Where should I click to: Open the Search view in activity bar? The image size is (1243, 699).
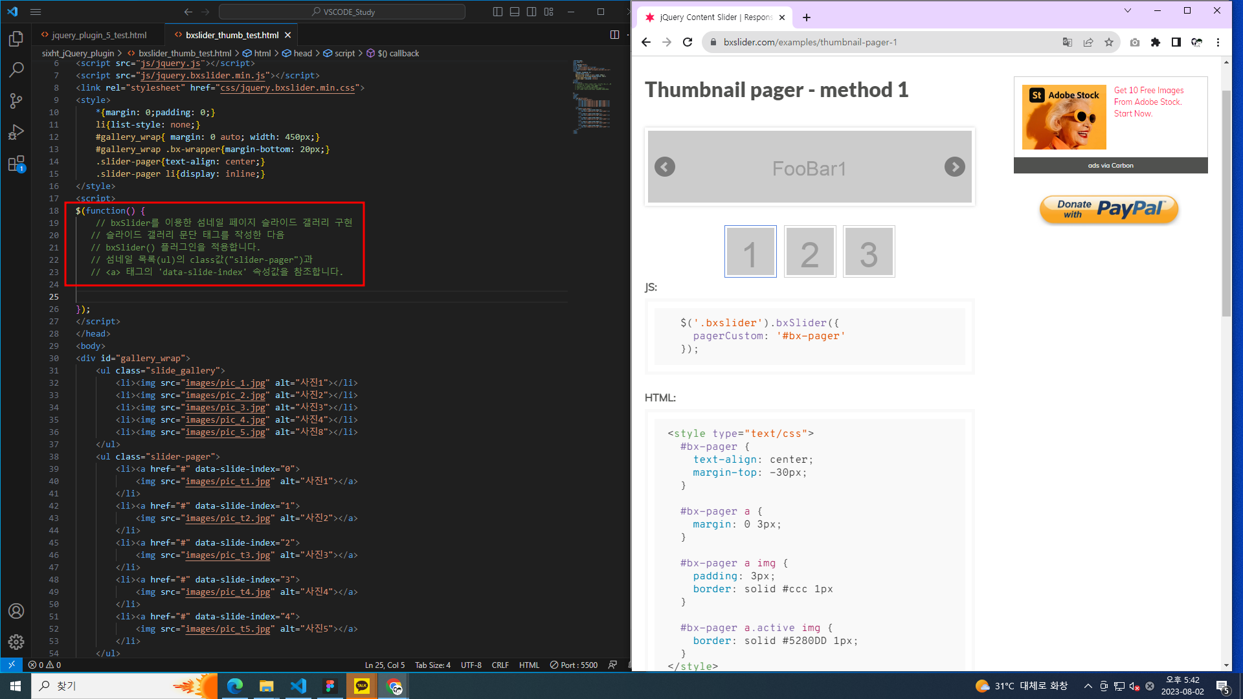[x=16, y=70]
